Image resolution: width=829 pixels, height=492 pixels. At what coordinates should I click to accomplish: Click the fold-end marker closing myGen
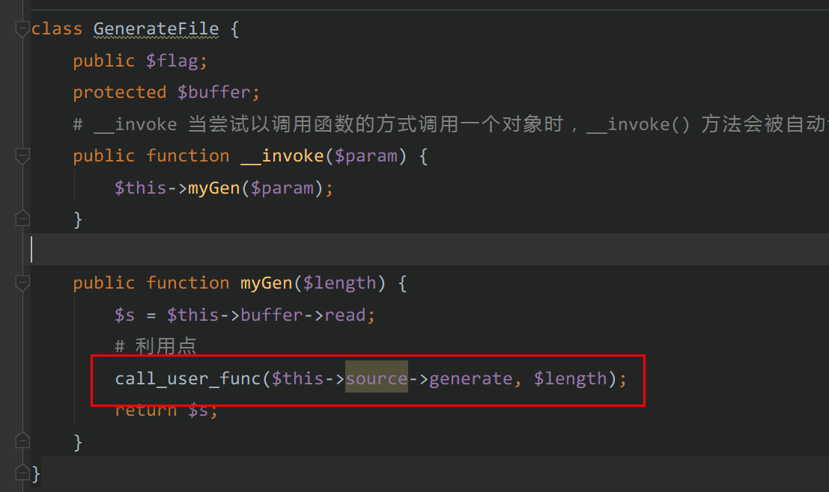[22, 441]
